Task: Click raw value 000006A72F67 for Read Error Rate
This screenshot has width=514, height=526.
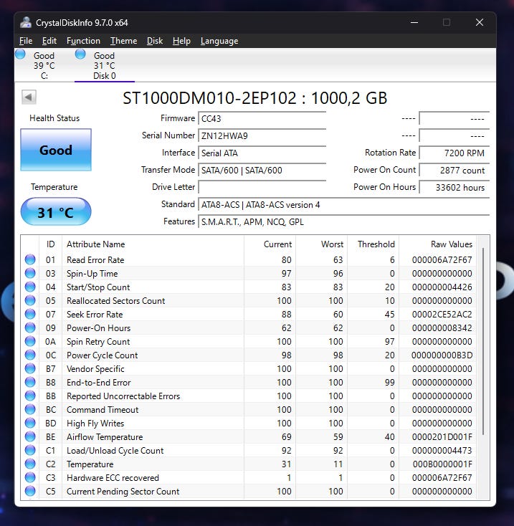Action: tap(442, 260)
